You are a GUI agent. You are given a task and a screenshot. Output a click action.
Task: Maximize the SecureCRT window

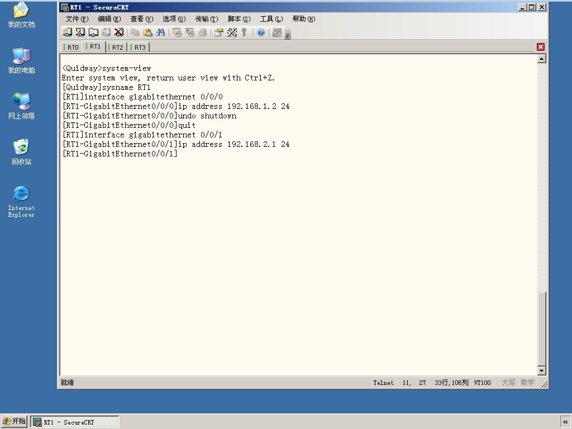pyautogui.click(x=532, y=7)
